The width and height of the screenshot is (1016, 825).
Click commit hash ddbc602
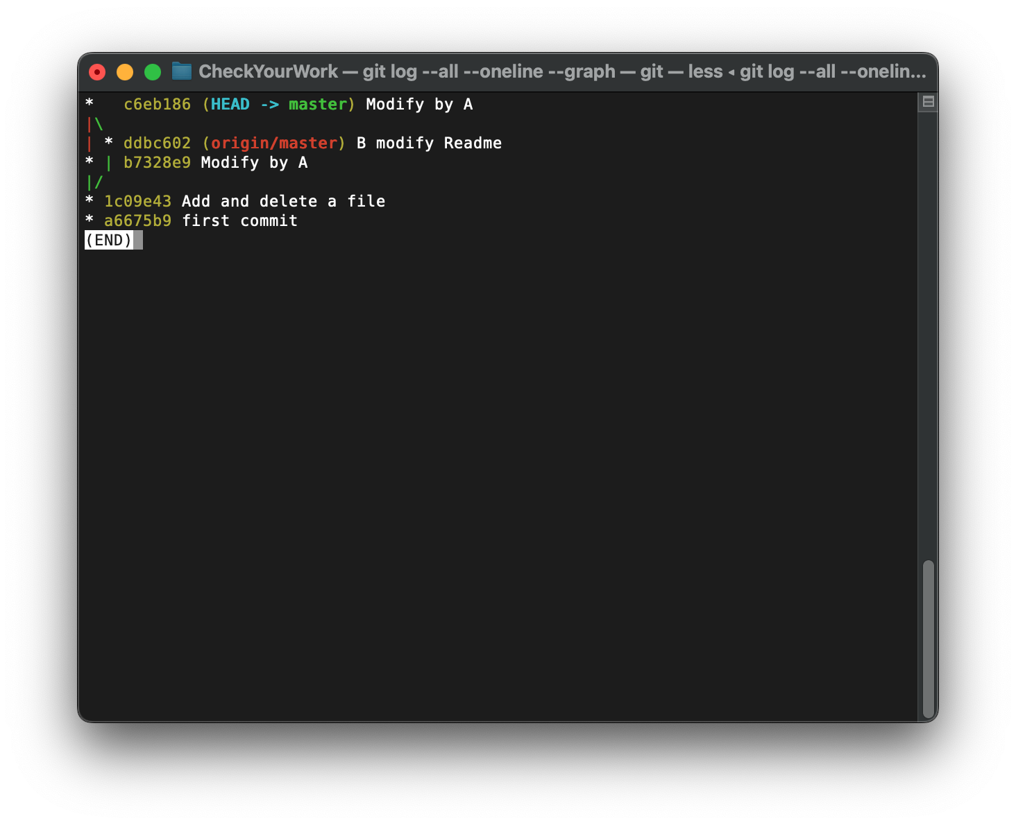[x=157, y=143]
